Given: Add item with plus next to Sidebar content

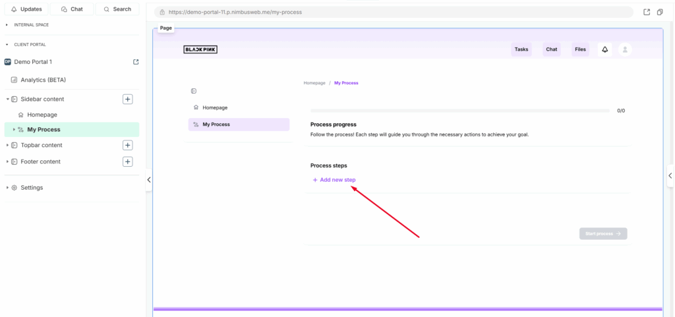Looking at the screenshot, I should [x=128, y=99].
